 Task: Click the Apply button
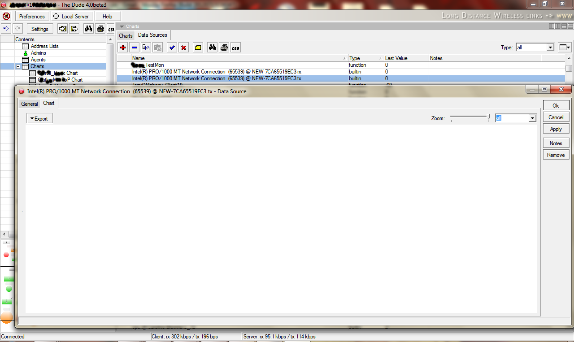coord(556,129)
